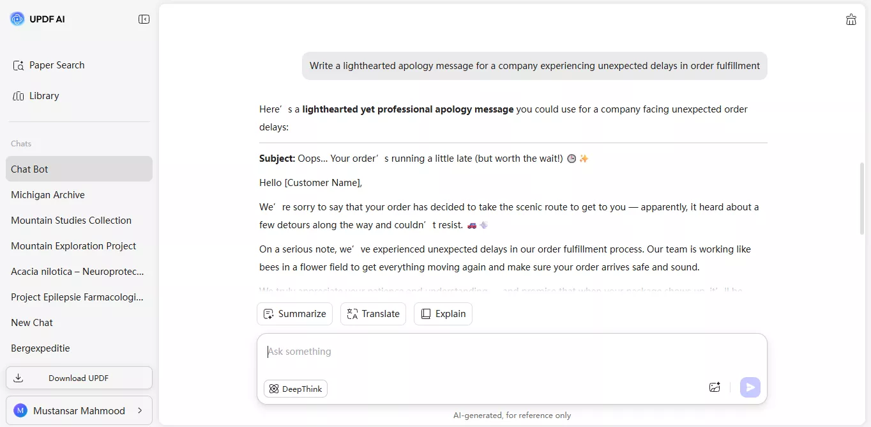Screen dimensions: 871x427
Task: Clear the chat with the broom icon
Action: 851,19
